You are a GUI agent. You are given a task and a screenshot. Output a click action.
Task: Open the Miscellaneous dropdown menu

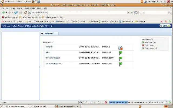[79, 22]
